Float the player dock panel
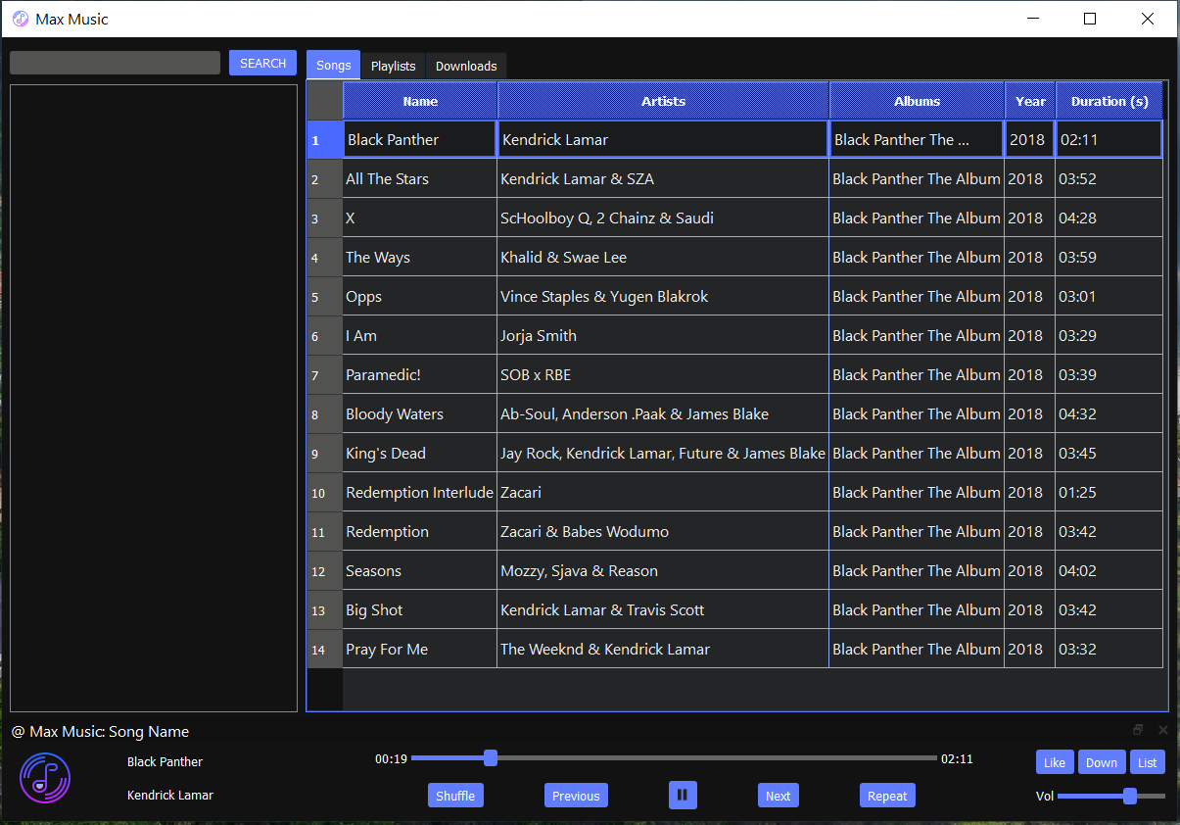 [1138, 730]
